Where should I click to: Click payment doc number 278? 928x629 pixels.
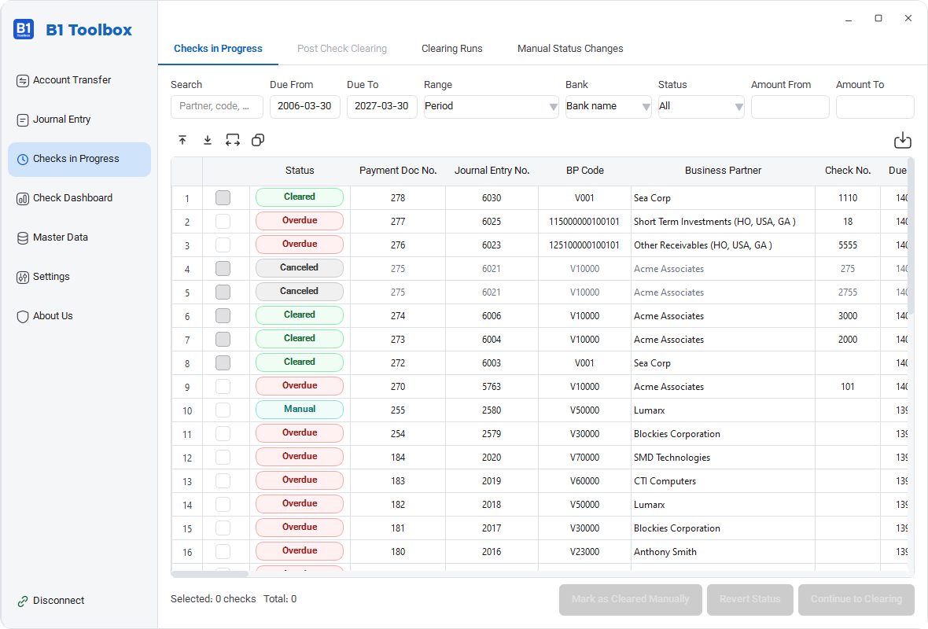[x=398, y=198]
